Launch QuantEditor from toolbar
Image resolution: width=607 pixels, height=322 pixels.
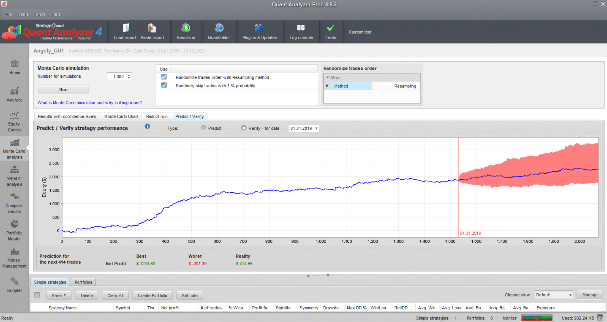tap(219, 32)
